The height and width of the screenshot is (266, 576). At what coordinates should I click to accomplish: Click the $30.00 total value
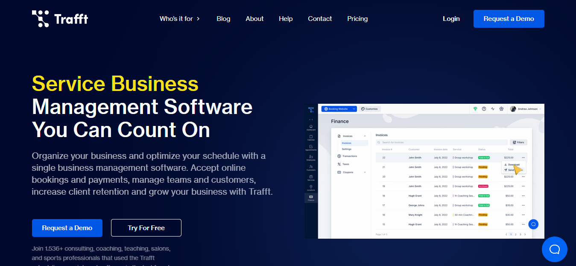[x=509, y=215]
